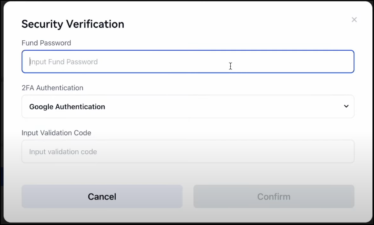The height and width of the screenshot is (225, 374).
Task: Select the Google Authentication combo box
Action: [188, 107]
